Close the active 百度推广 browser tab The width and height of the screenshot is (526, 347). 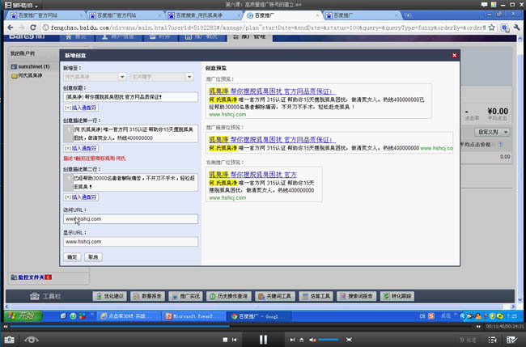click(x=317, y=15)
